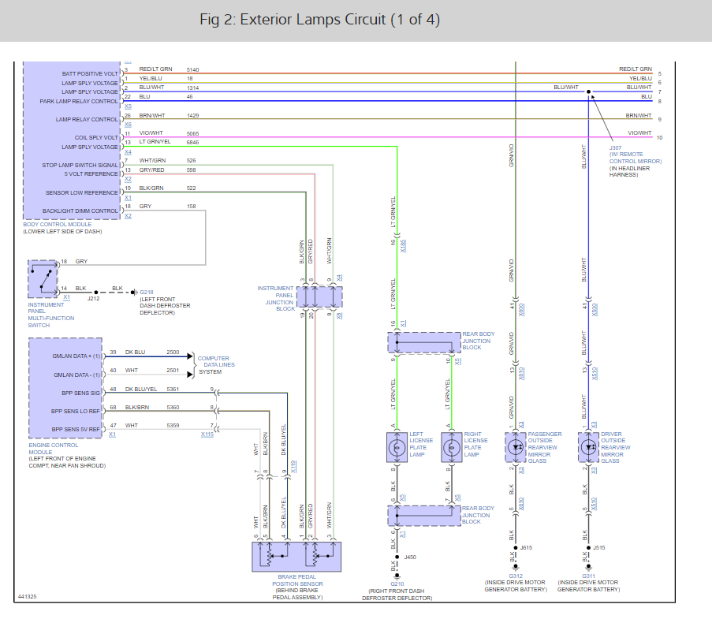The width and height of the screenshot is (712, 619).
Task: Click the body control module block
Action: pyautogui.click(x=72, y=140)
